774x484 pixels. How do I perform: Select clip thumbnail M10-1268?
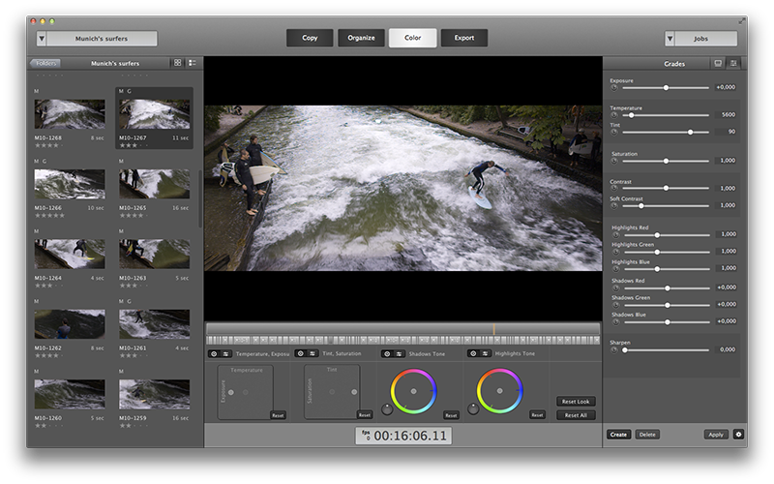(x=70, y=114)
